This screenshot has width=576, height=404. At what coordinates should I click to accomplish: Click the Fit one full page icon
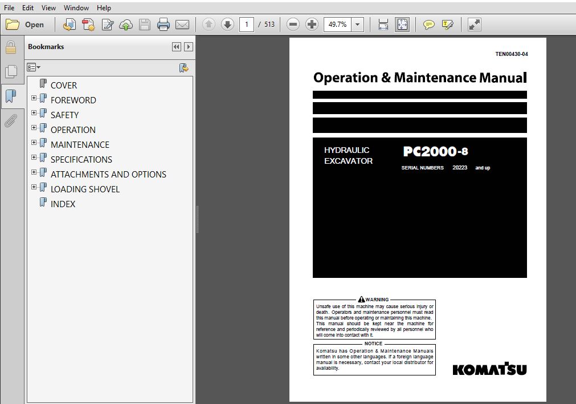coord(402,25)
